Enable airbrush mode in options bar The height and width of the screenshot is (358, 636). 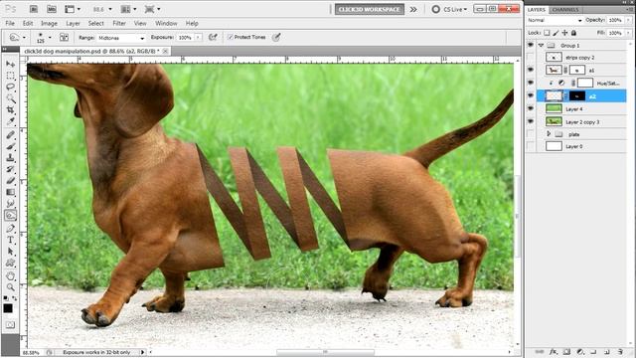213,38
